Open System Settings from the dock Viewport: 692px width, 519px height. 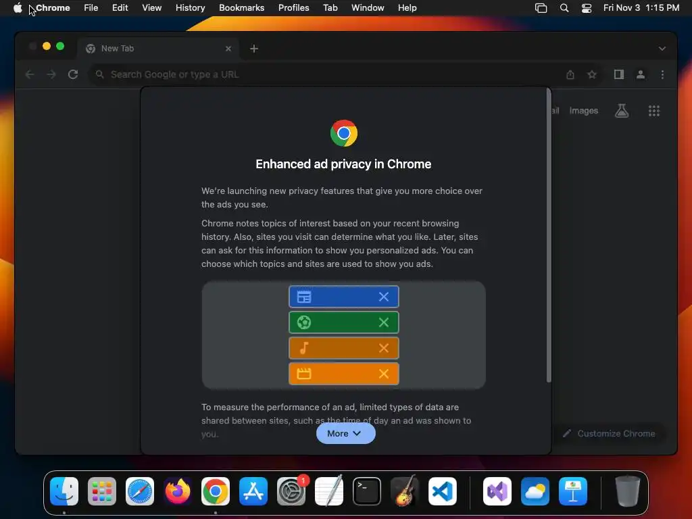click(291, 491)
